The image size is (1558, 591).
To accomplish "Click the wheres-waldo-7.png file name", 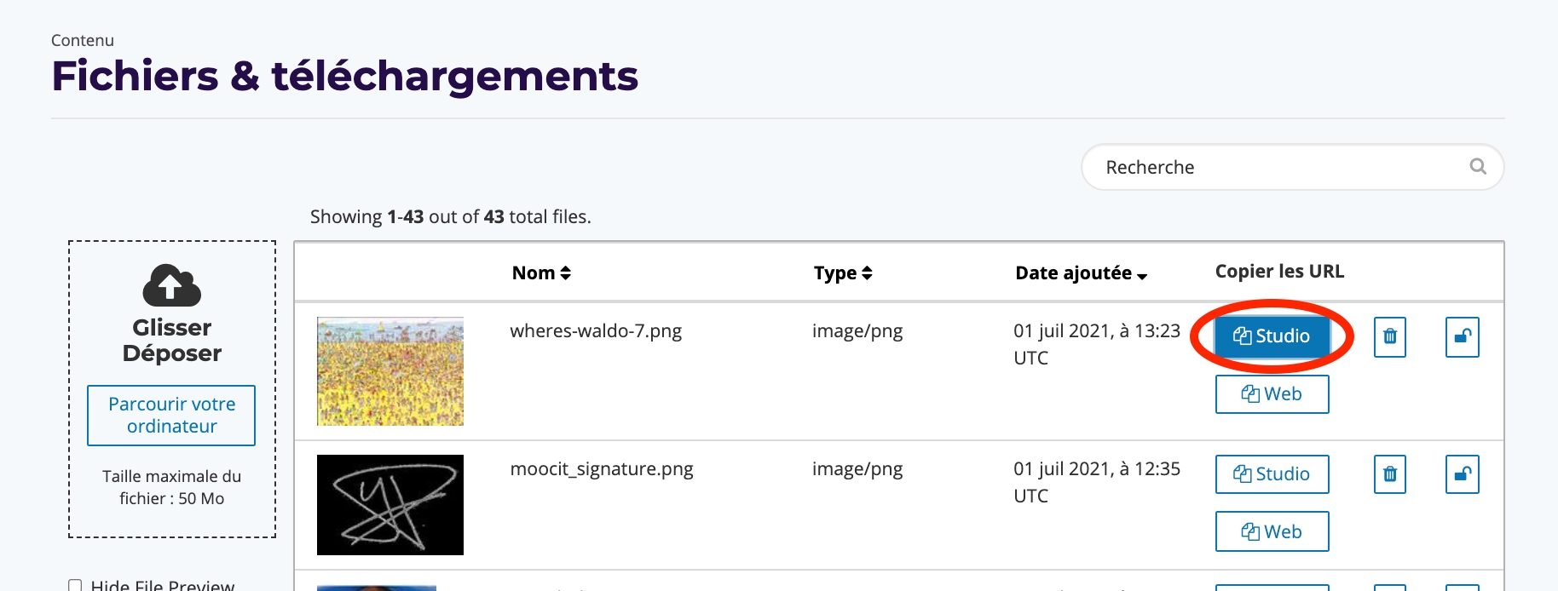I will 596,331.
